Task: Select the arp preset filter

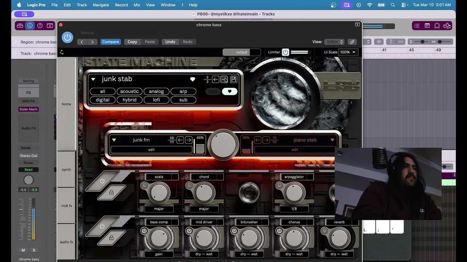Action: point(183,91)
